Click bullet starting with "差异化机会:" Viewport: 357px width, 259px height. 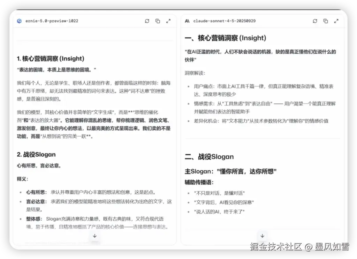coord(261,121)
